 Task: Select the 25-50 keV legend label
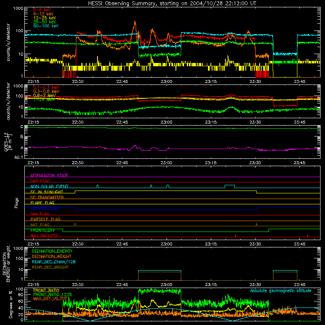click(x=45, y=22)
